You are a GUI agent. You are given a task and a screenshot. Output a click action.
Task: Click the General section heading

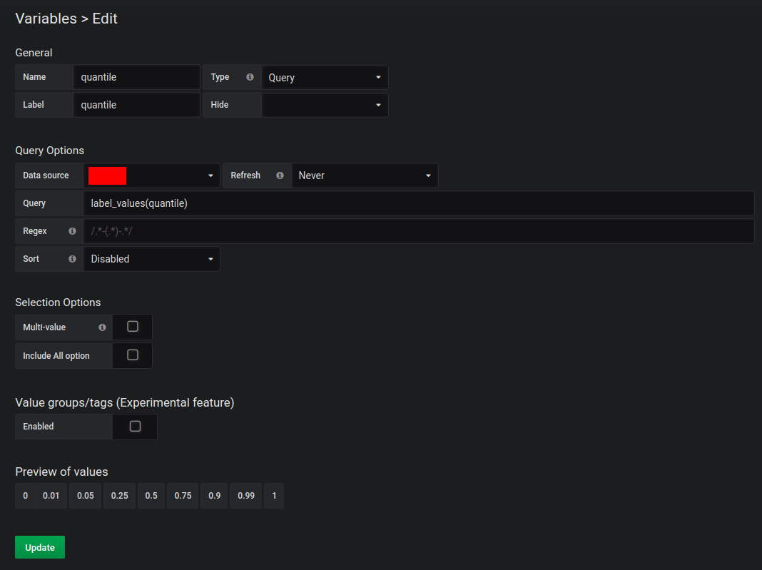[x=34, y=53]
